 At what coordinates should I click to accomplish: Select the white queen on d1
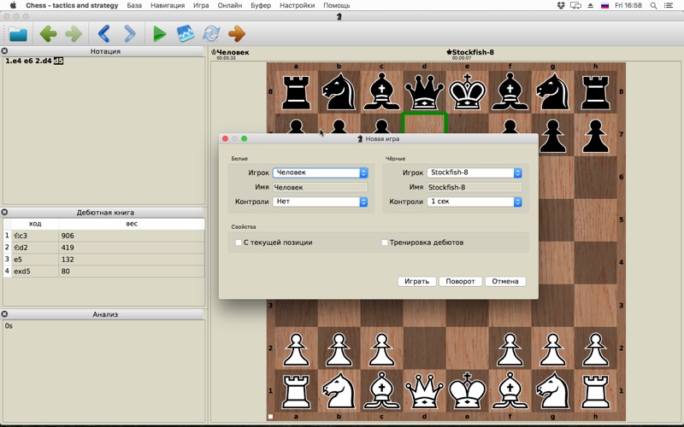tap(424, 391)
